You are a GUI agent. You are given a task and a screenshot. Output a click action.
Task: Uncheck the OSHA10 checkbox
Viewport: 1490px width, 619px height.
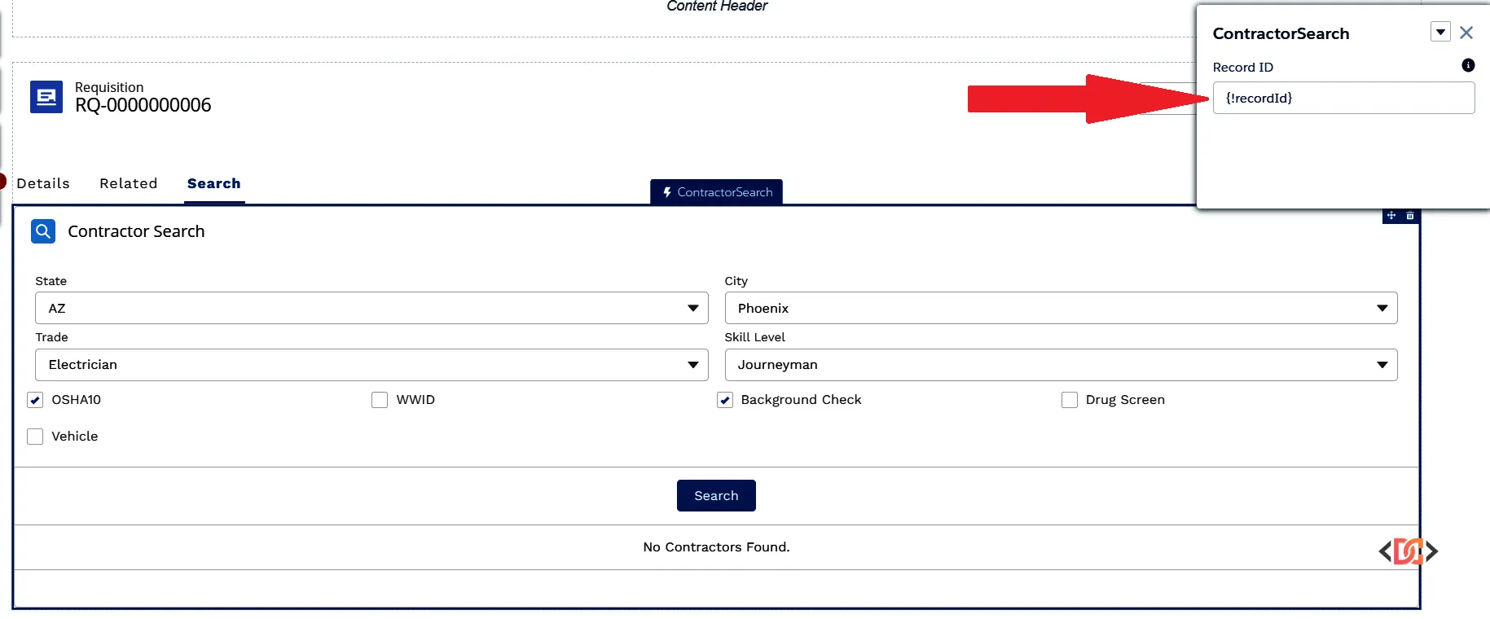35,400
